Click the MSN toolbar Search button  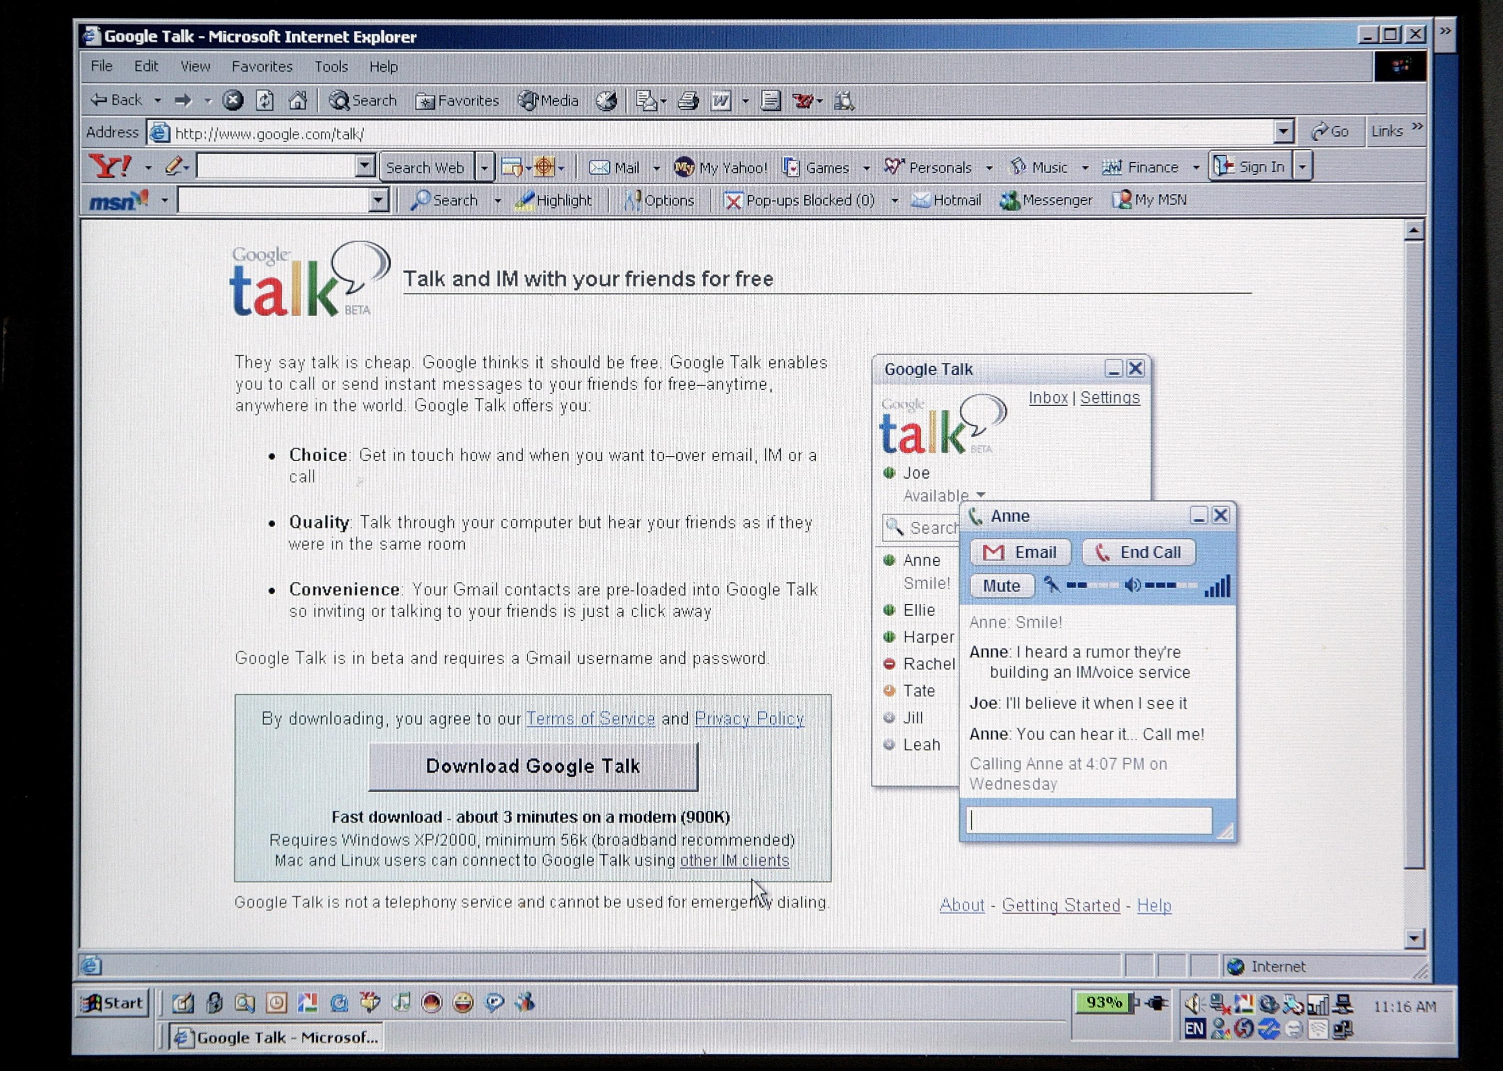(x=444, y=200)
